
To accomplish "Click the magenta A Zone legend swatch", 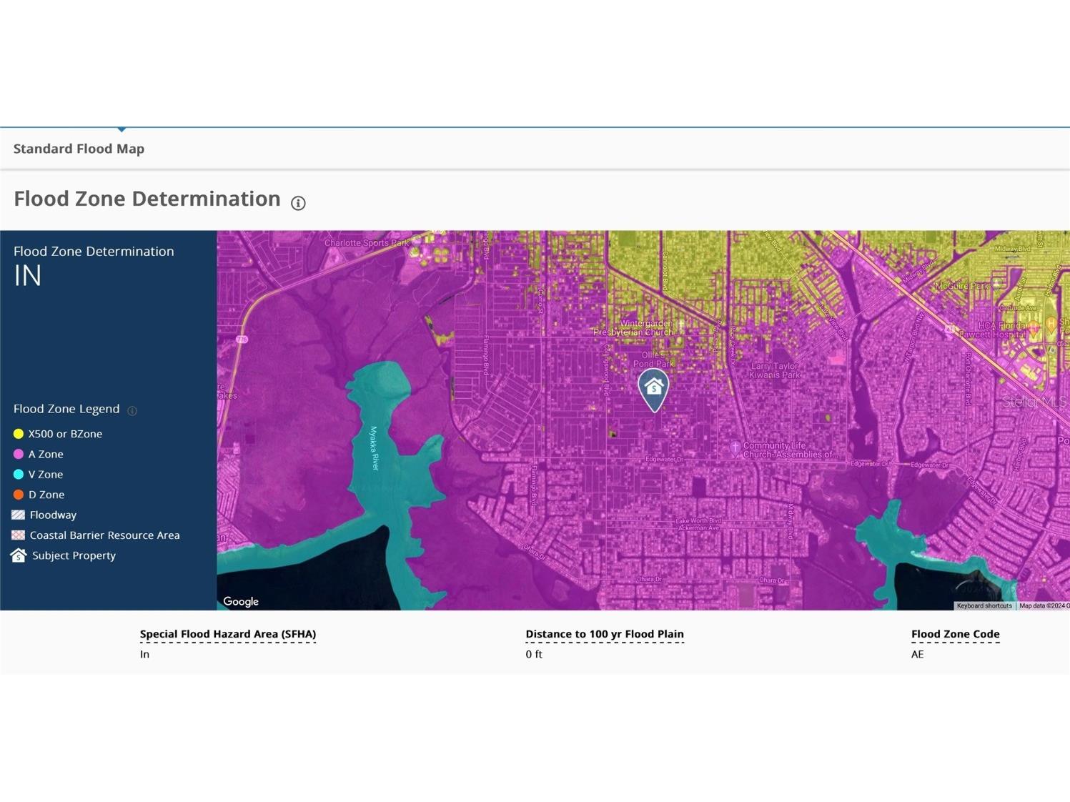I will (19, 454).
